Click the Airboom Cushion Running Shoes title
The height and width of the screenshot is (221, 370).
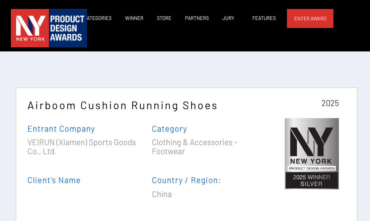[122, 106]
